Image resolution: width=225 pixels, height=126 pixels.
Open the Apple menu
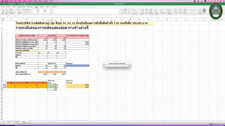click(x=2, y=1)
